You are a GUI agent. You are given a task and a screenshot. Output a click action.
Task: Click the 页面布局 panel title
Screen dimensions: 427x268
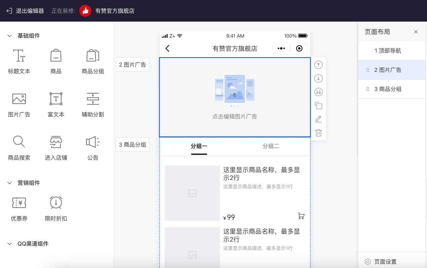[377, 32]
